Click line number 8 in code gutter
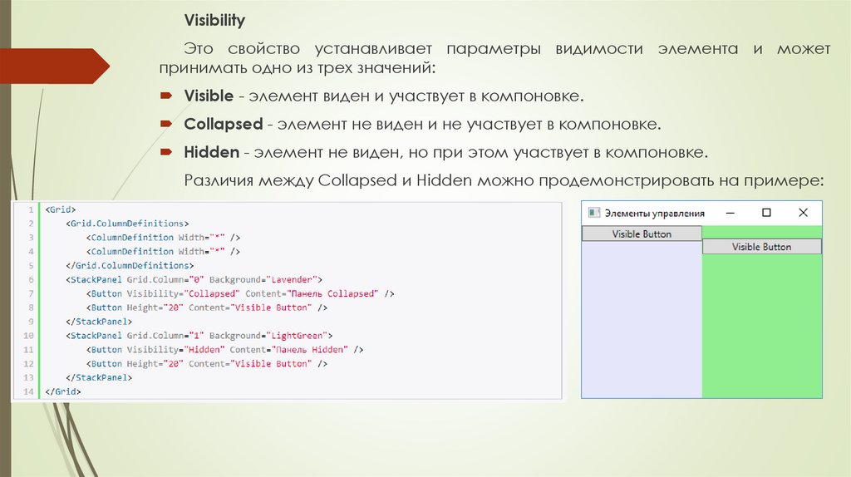The width and height of the screenshot is (851, 477). coord(31,307)
